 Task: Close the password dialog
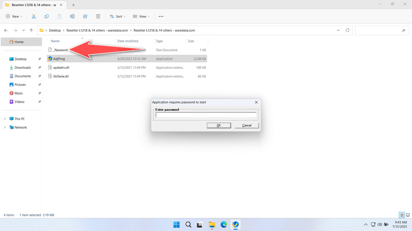point(256,102)
